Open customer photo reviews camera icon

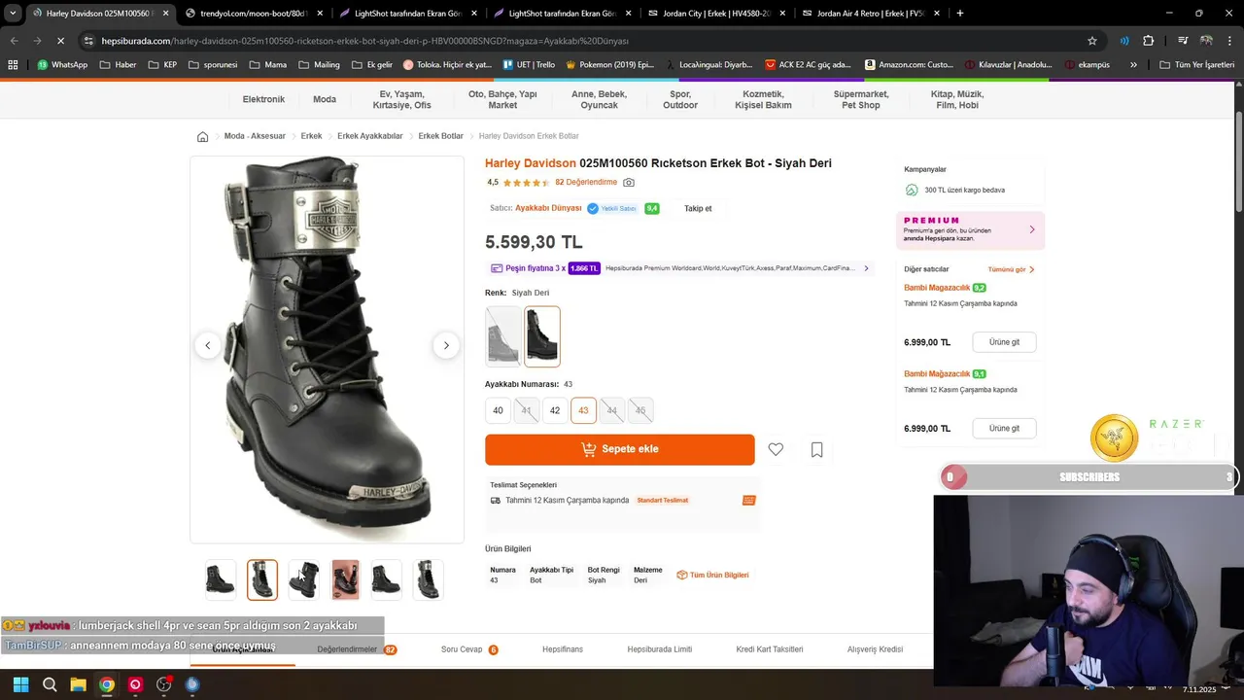629,183
